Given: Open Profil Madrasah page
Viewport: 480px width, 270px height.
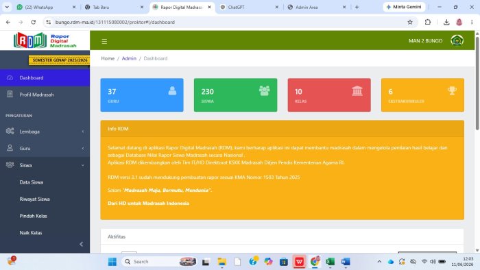Looking at the screenshot, I should click(45, 95).
